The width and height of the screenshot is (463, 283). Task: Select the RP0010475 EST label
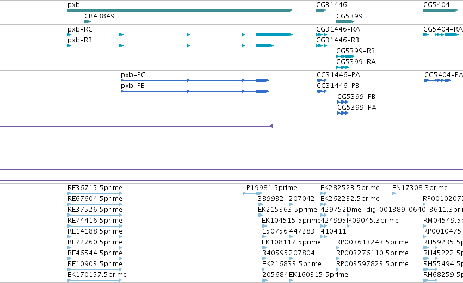click(x=442, y=231)
